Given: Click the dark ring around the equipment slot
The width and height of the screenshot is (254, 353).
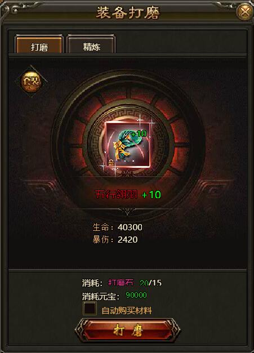Looking at the screenshot, I should coord(128,145).
